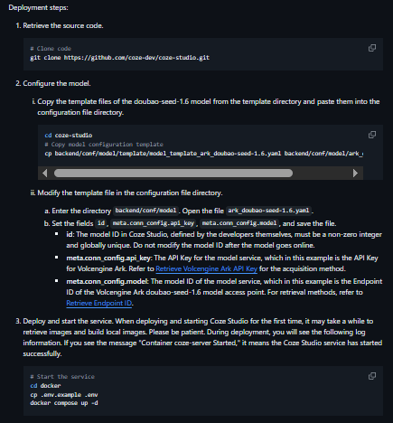Click the cp backend/conf/model/template command line
This screenshot has height=423, width=393.
tap(203, 154)
